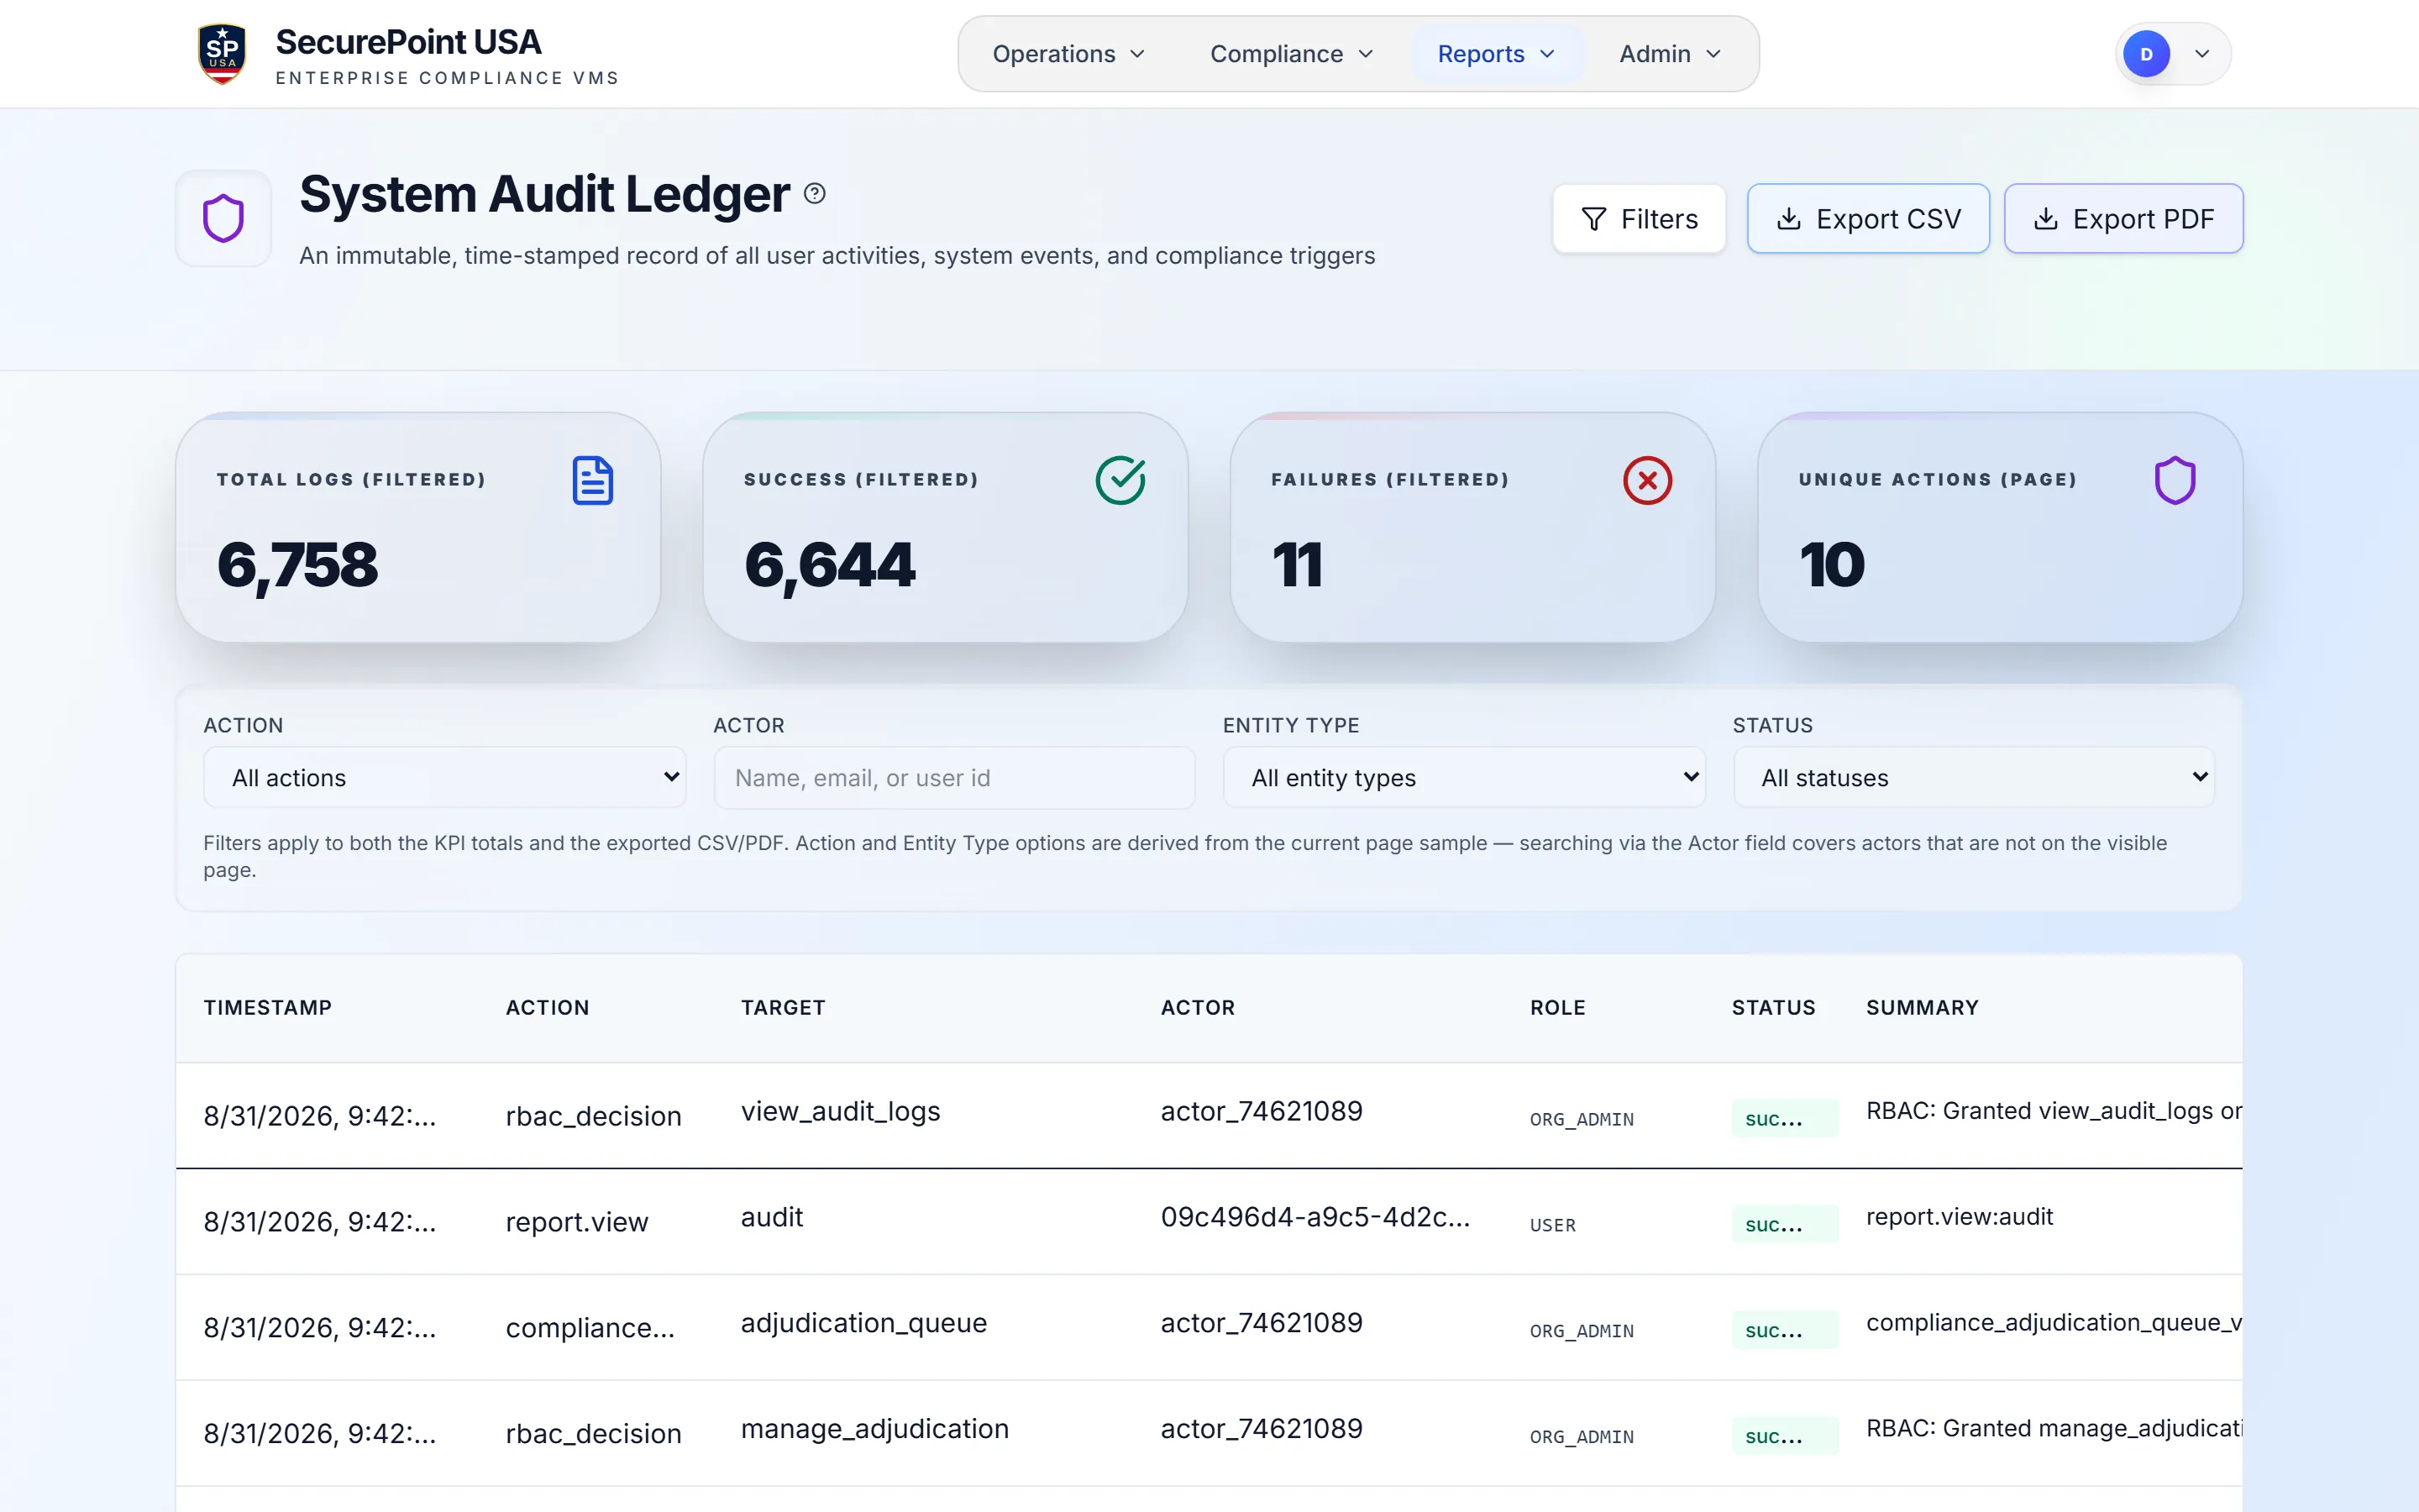Focus the Actor name or email field
The height and width of the screenshot is (1512, 2419).
point(955,778)
